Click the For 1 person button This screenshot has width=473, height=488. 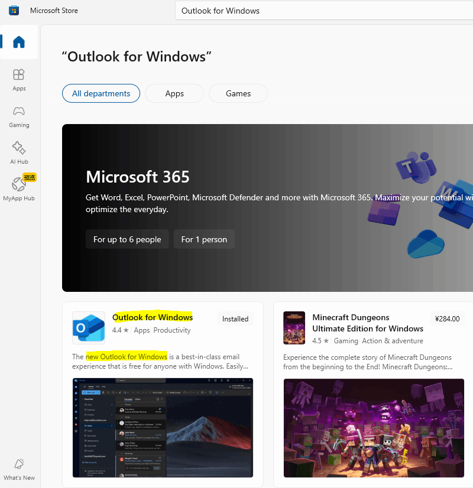[x=204, y=239]
